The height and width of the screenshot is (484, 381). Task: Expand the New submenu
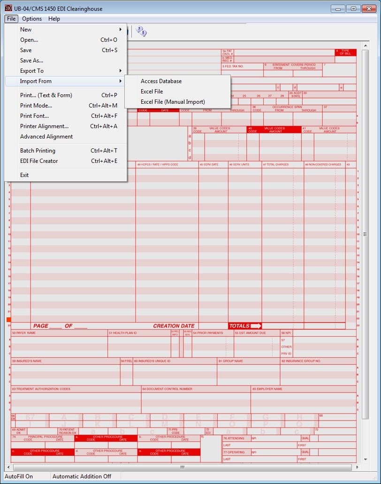(65, 29)
